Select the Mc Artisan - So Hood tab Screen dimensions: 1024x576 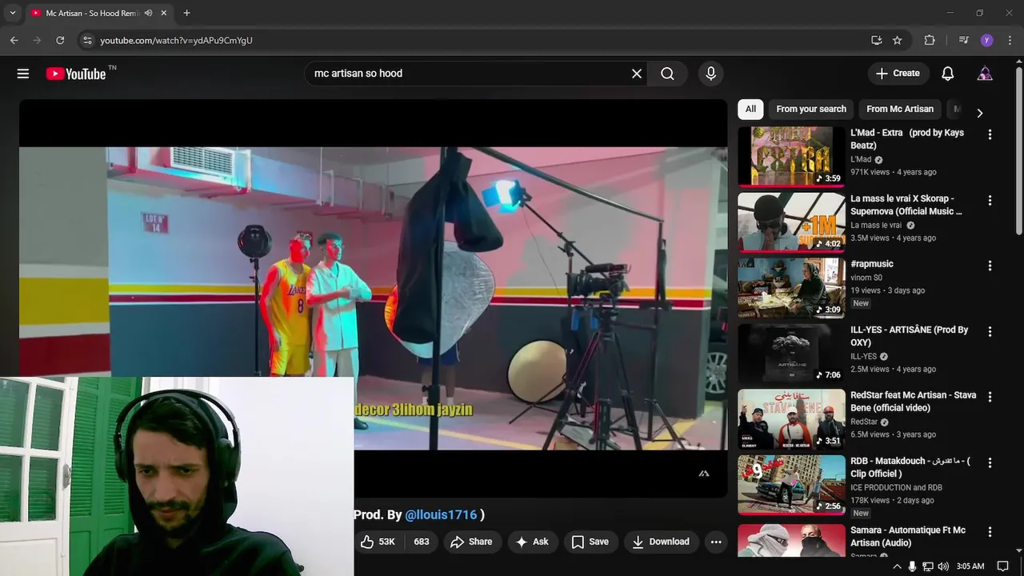click(x=98, y=13)
